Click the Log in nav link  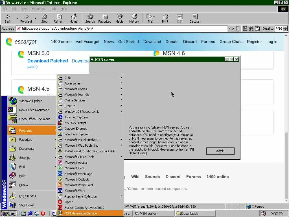(272, 42)
